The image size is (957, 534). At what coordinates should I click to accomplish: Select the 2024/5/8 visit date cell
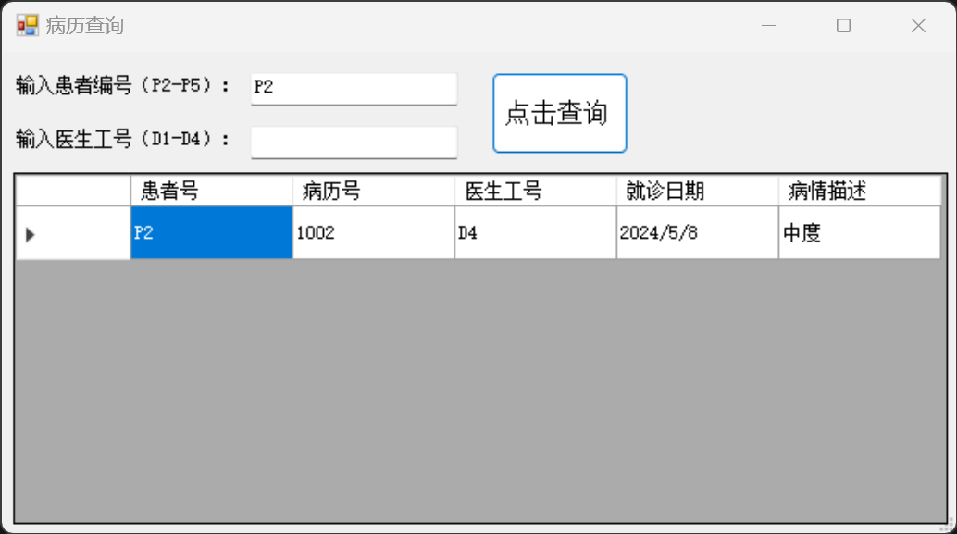(698, 233)
